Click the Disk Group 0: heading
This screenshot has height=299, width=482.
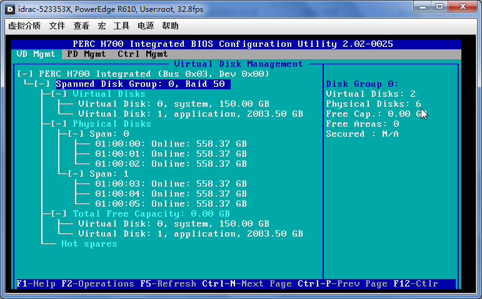[362, 84]
